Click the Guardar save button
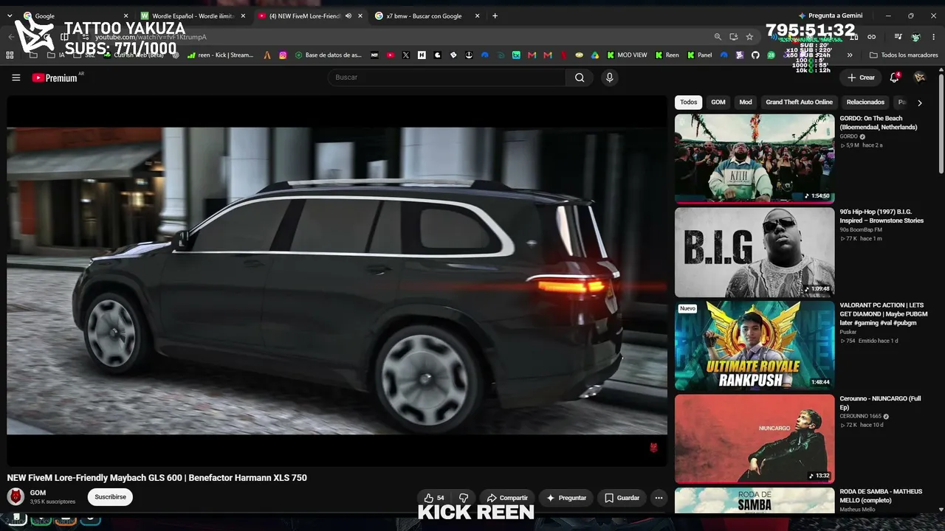Image resolution: width=945 pixels, height=531 pixels. (x=622, y=498)
